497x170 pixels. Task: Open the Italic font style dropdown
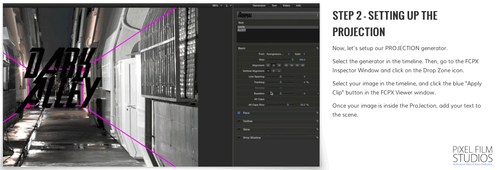(x=300, y=54)
